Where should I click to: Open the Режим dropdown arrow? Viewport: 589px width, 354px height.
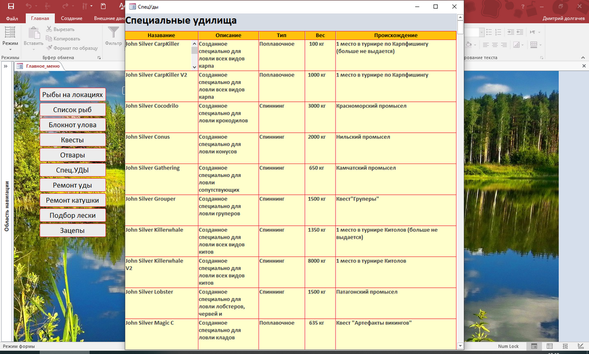click(x=10, y=50)
